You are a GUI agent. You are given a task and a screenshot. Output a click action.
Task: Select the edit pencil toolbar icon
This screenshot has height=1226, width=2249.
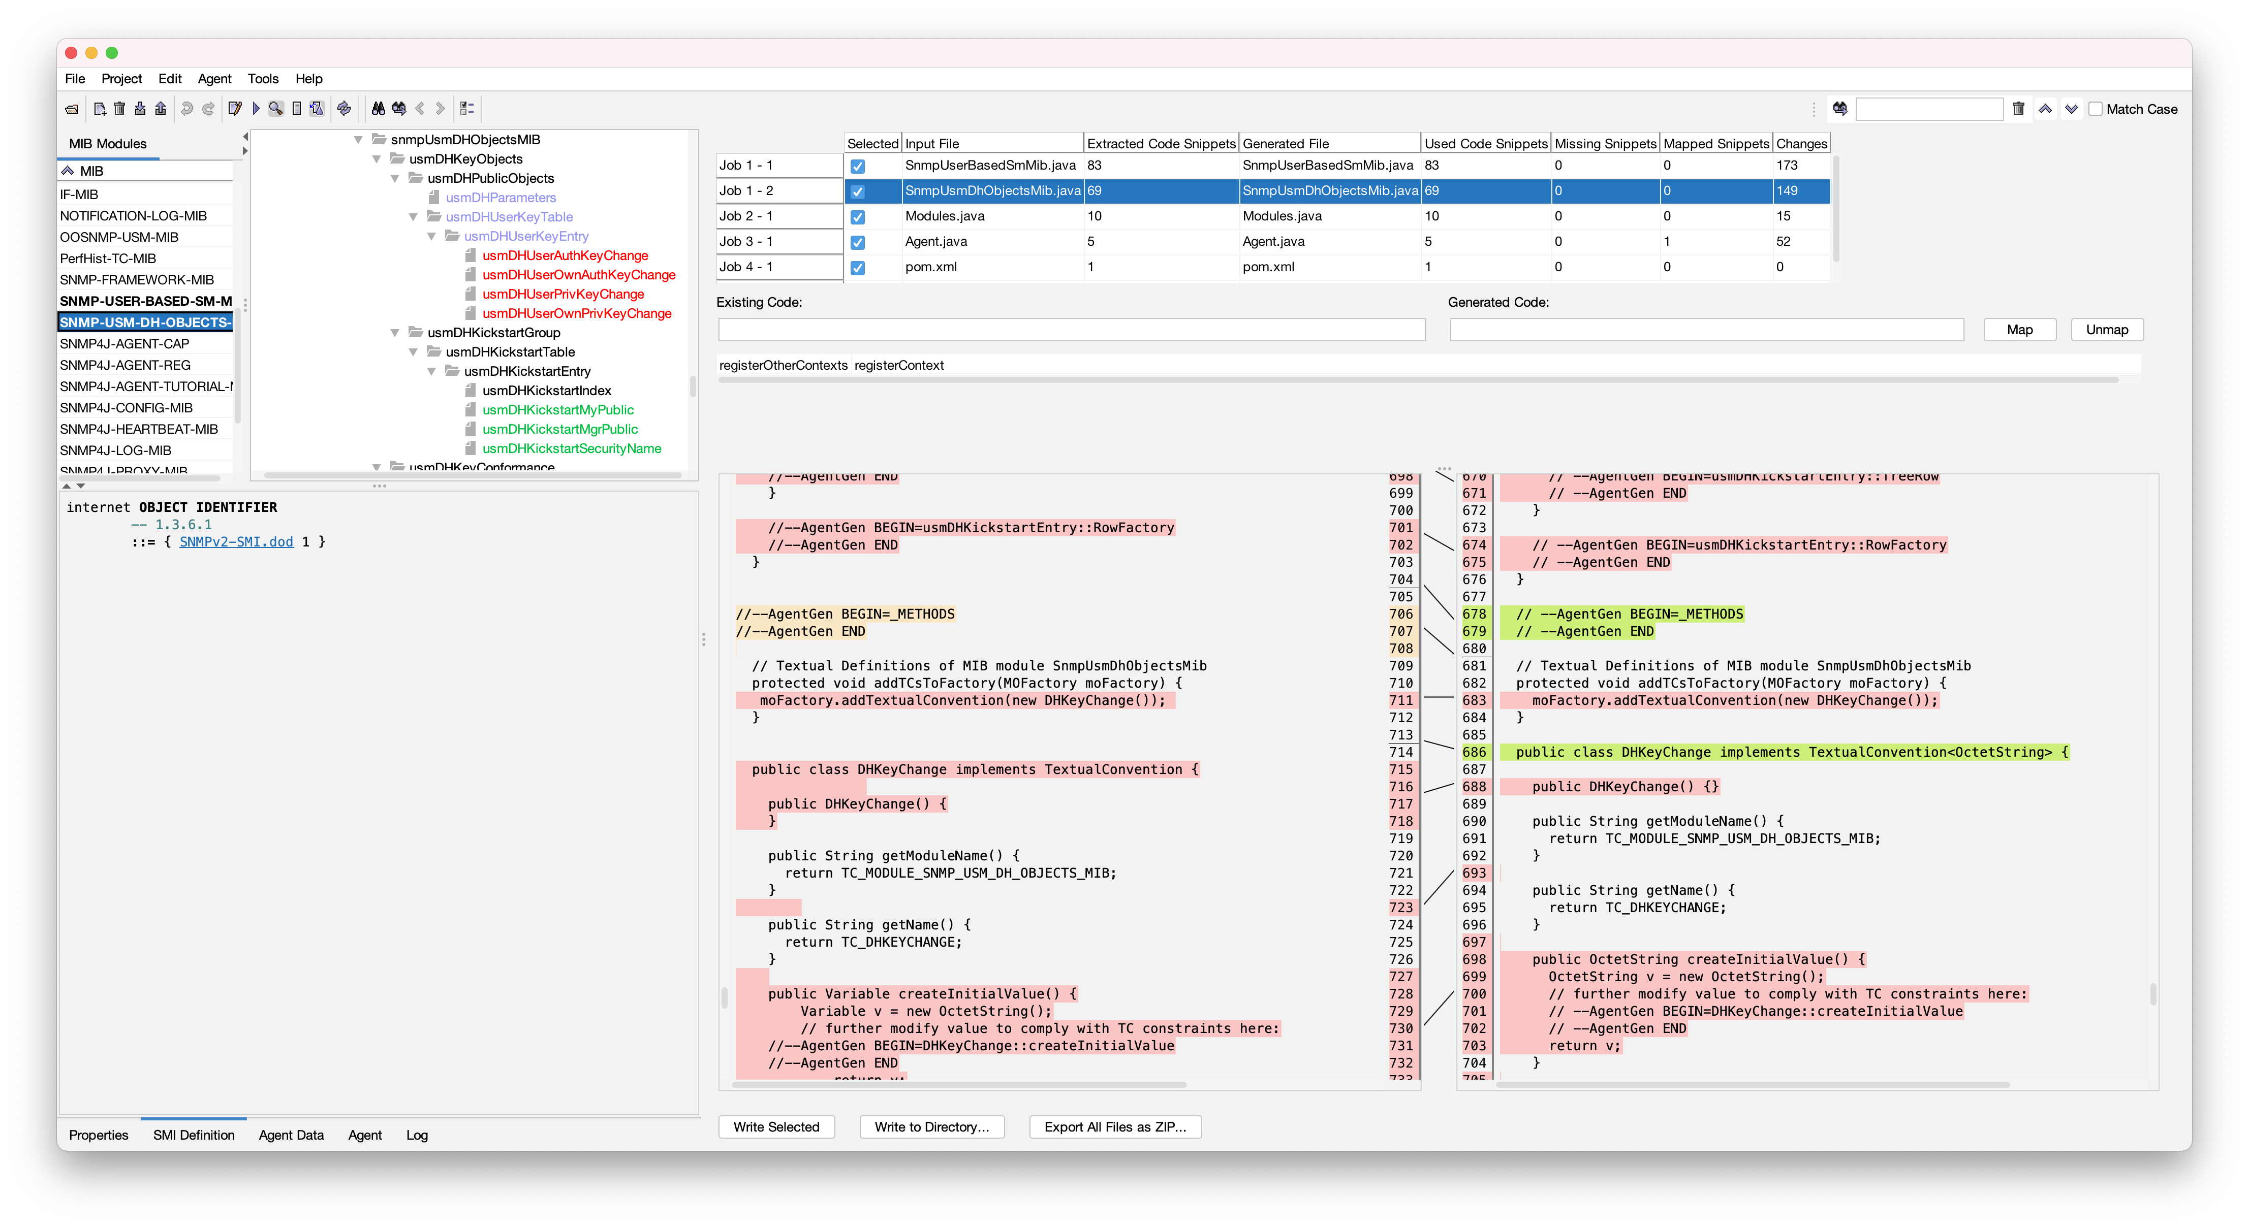[x=236, y=109]
